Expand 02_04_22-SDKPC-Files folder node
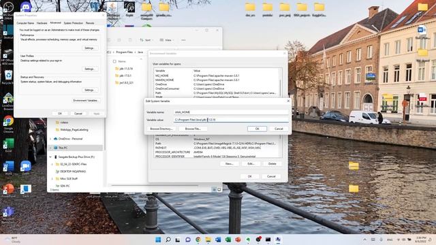Screen dimensions: 436x245 pyautogui.click(x=52, y=164)
